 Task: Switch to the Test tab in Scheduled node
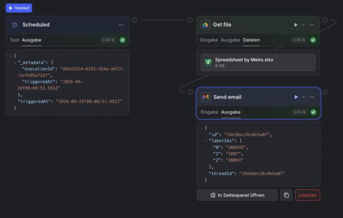[x=14, y=40]
